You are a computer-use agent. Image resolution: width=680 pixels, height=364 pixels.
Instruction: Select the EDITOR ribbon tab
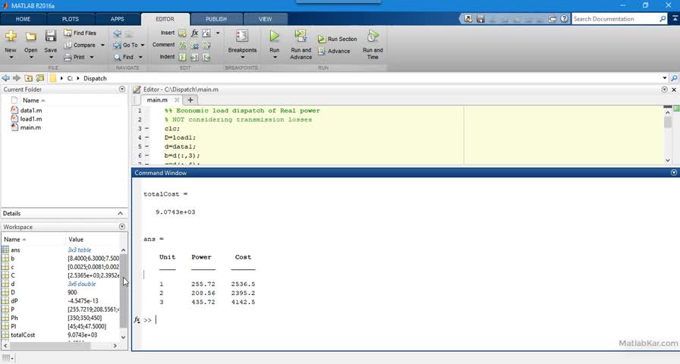click(165, 19)
